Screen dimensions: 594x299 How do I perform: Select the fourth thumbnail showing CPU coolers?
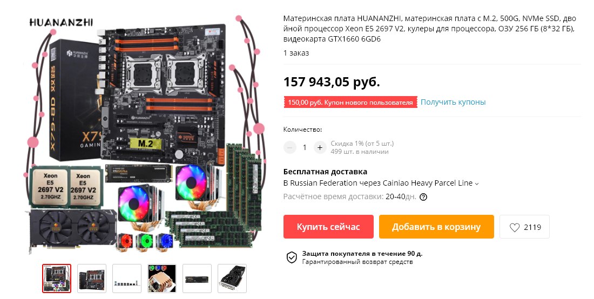pos(162,278)
